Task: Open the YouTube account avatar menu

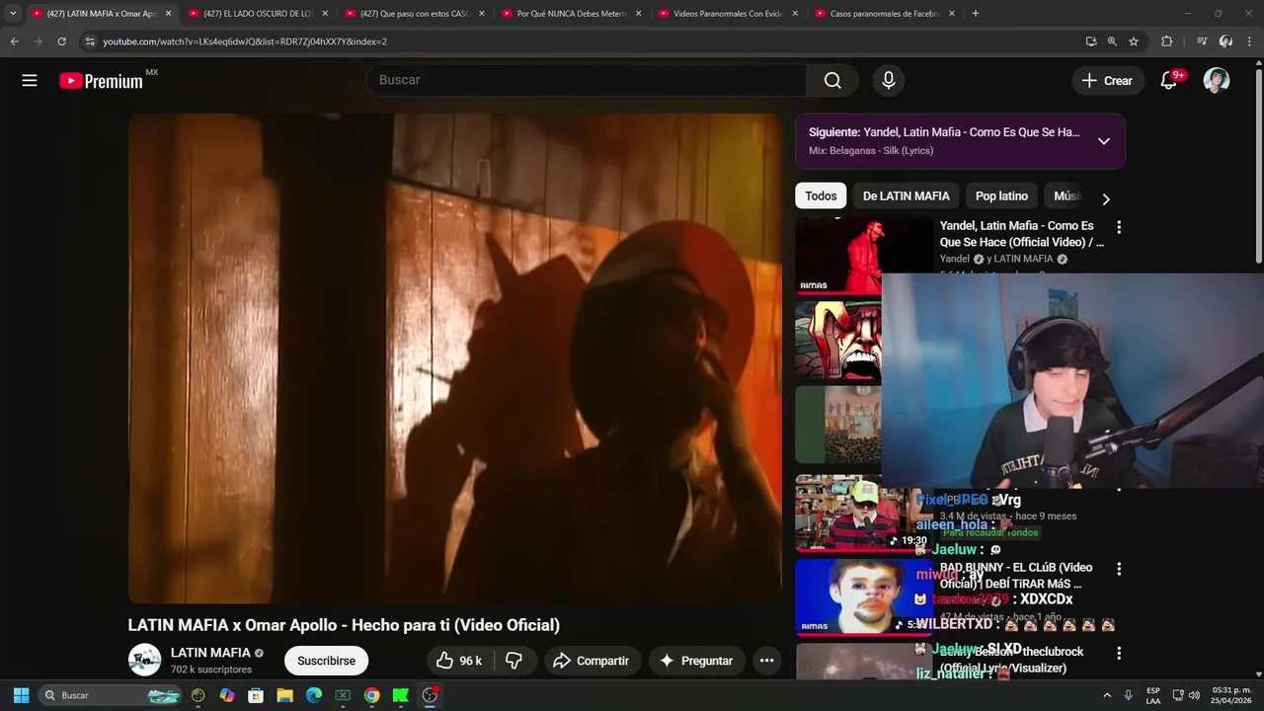Action: pyautogui.click(x=1217, y=81)
